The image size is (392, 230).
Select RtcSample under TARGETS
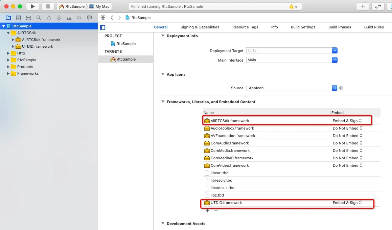point(126,59)
